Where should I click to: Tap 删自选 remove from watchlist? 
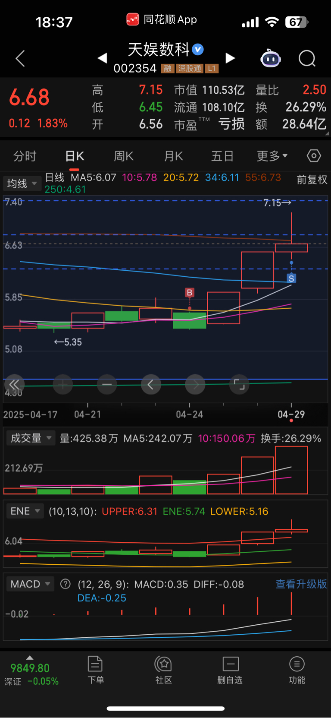point(230,670)
